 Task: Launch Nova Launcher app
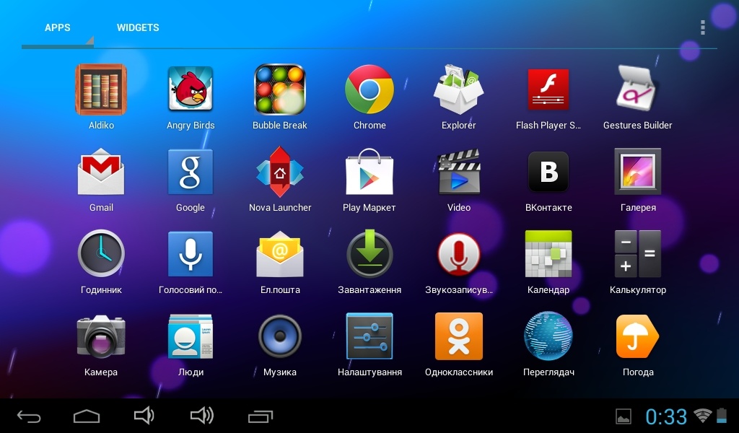point(280,172)
